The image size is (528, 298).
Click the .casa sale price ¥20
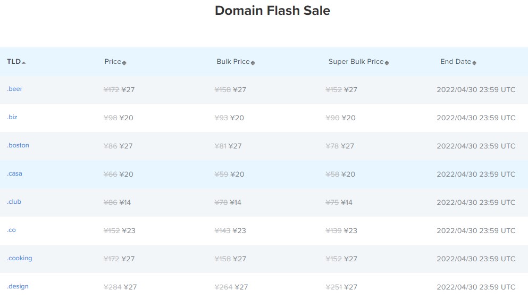click(126, 174)
